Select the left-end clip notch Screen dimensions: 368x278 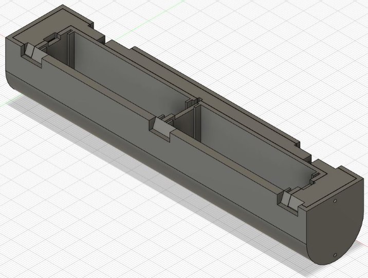[32, 54]
